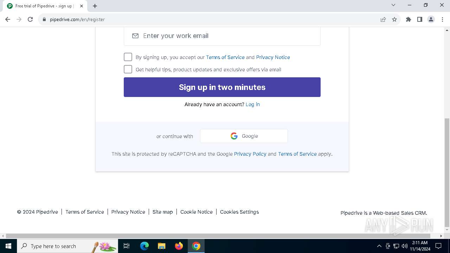Viewport: 450px width, 253px height.
Task: Click the © 2024 Pipedrive footer text
Action: point(38,212)
